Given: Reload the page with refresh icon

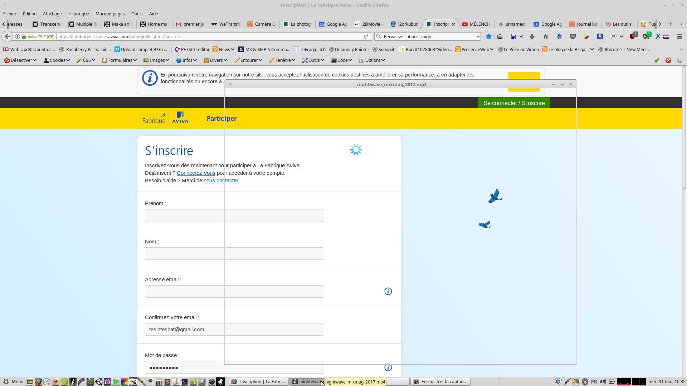Looking at the screenshot, I should pos(366,36).
